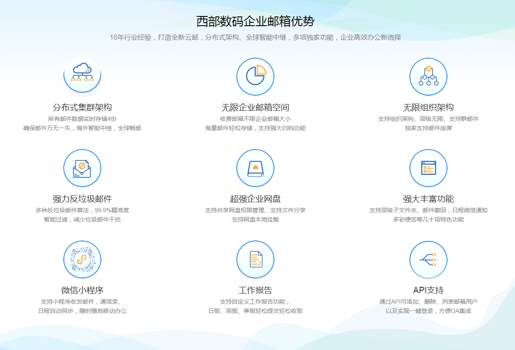Viewport: 515px width, 350px height.
Task: Select the heading 西部数码企业邮箱优势
Action: click(x=255, y=21)
